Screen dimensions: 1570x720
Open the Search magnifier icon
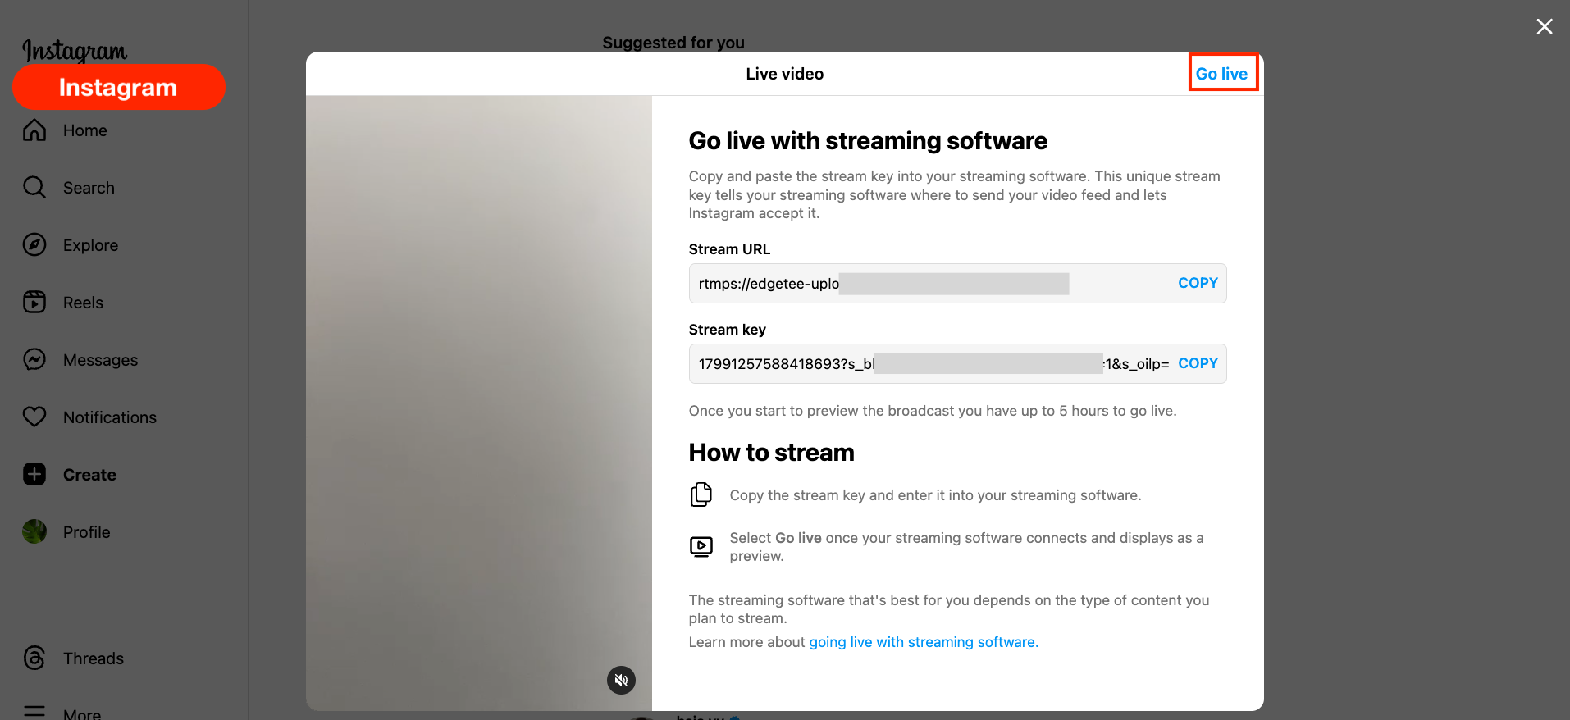tap(34, 188)
